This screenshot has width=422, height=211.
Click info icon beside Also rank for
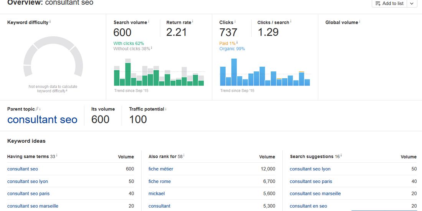tap(184, 156)
